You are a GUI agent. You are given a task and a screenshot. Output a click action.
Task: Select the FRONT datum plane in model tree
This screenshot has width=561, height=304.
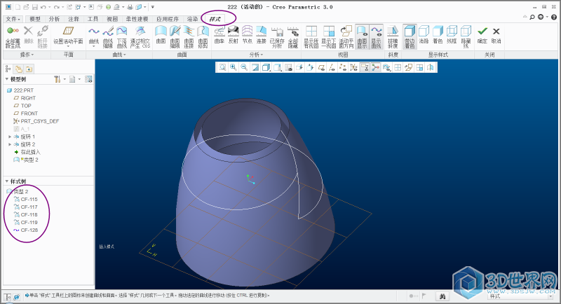(x=25, y=113)
